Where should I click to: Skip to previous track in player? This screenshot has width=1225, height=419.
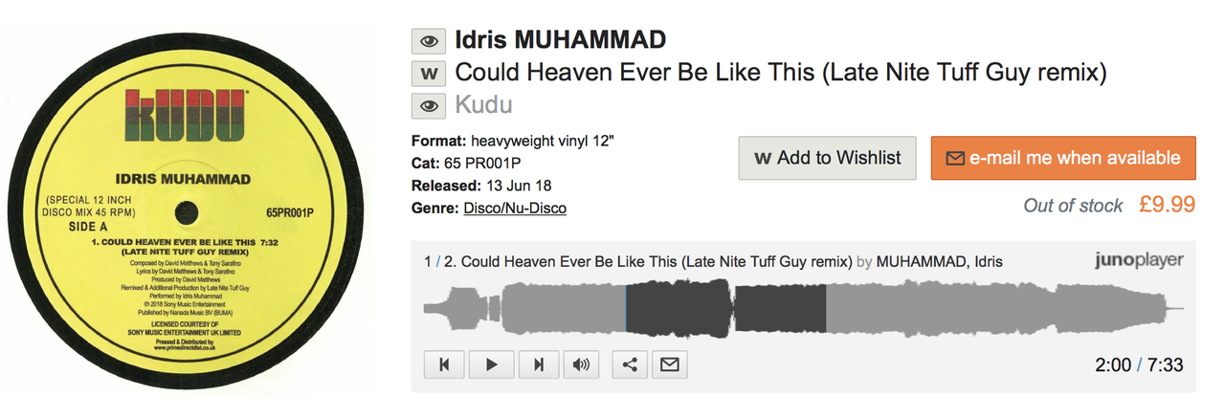tap(444, 364)
